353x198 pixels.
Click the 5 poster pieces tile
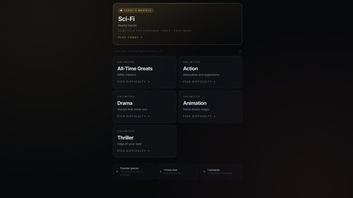point(134,171)
